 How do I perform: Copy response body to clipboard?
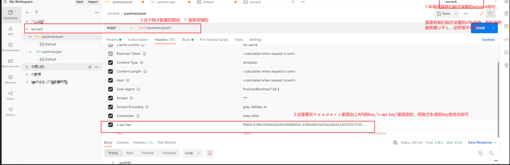point(480,153)
